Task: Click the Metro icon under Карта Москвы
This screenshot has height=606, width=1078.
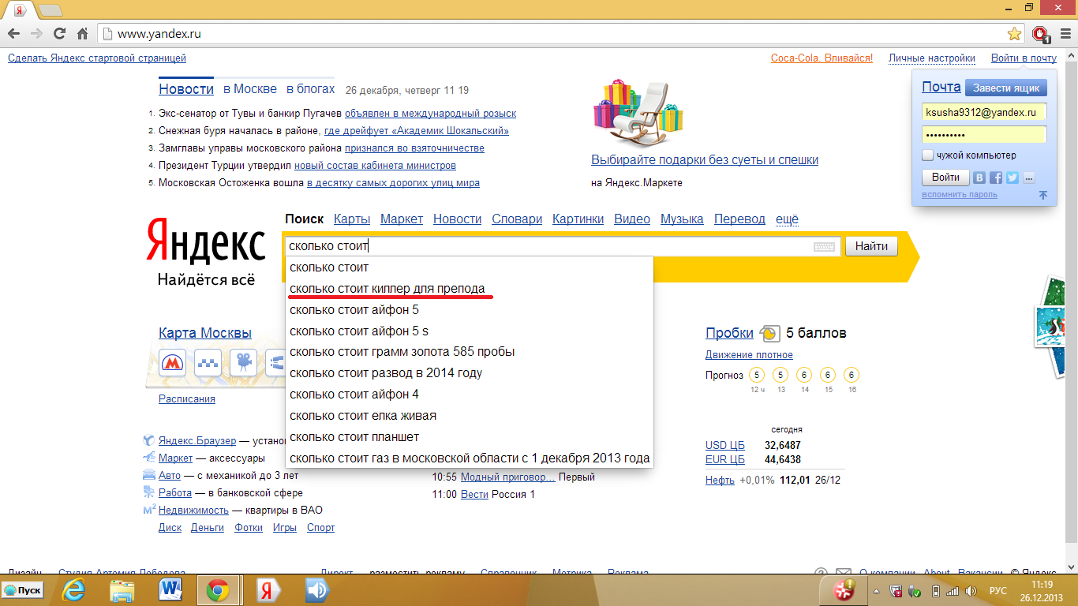Action: pos(172,363)
